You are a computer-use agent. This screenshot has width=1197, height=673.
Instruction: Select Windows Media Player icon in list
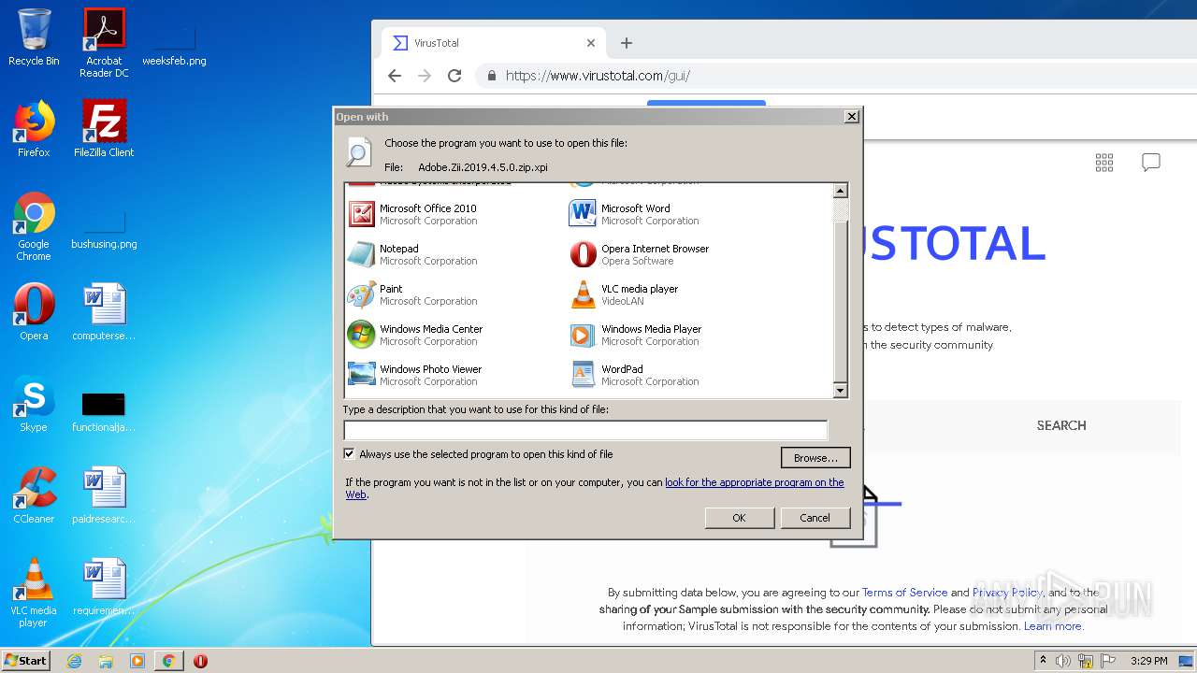[583, 335]
